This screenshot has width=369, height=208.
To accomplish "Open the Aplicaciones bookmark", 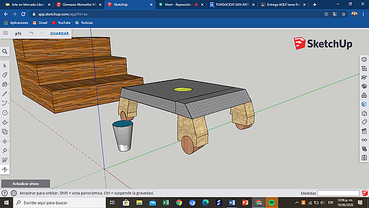I will tap(16, 23).
